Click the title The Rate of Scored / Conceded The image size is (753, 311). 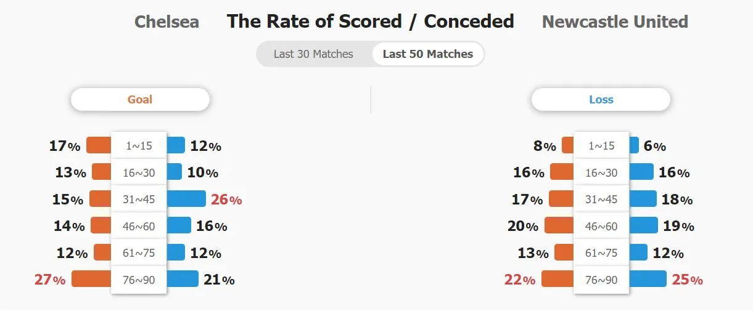click(370, 22)
